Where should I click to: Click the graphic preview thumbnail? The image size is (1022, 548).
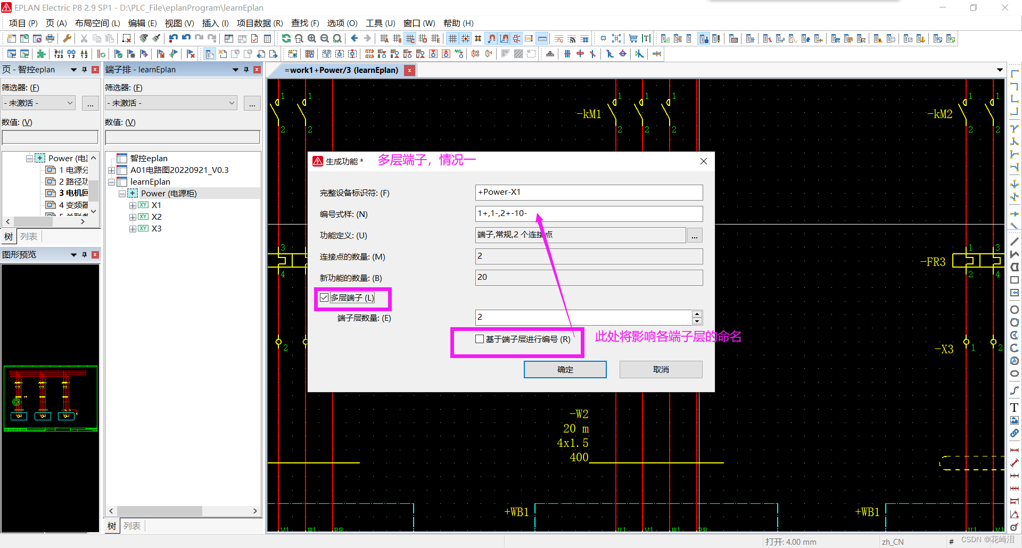coord(51,398)
